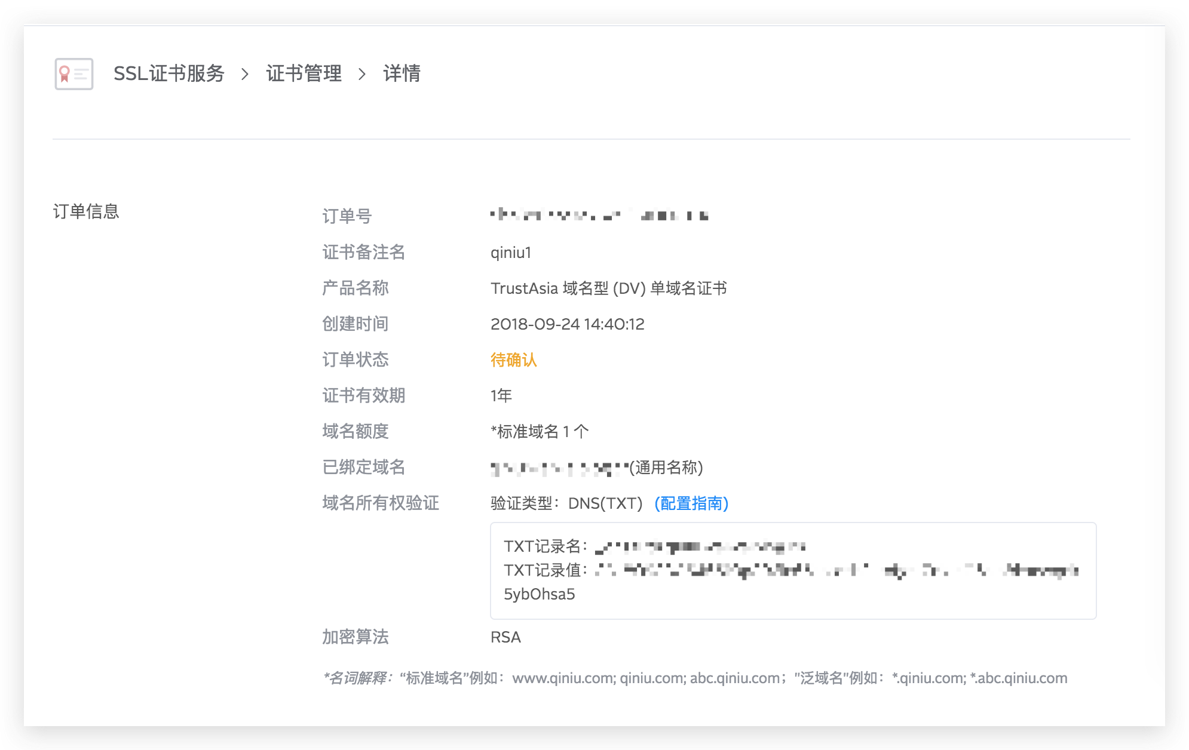Click the blurred order number value
Image resolution: width=1189 pixels, height=750 pixels.
pos(599,215)
